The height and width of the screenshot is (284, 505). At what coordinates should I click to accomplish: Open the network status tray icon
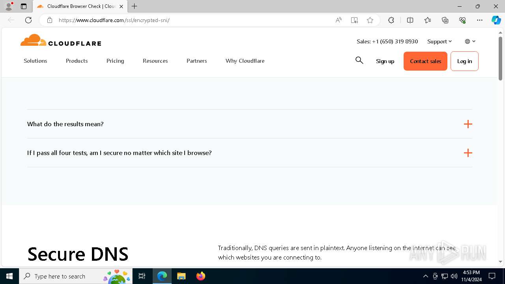[x=445, y=276]
